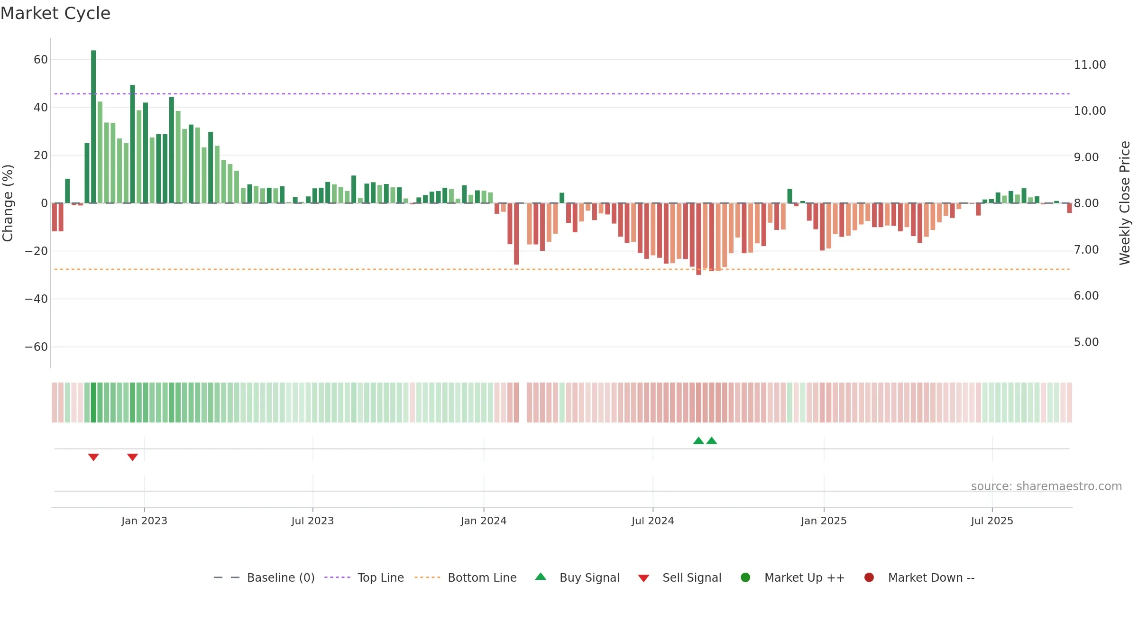Click the source: sharemaestro.com text

pyautogui.click(x=1046, y=486)
